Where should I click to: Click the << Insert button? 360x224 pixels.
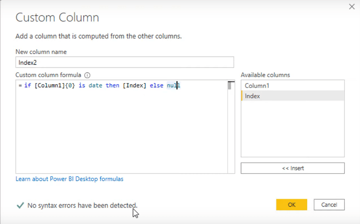pyautogui.click(x=293, y=168)
